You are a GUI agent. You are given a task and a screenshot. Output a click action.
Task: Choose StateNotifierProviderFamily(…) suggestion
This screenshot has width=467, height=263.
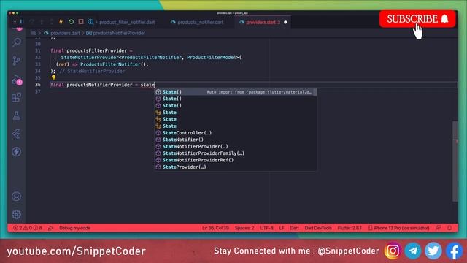point(236,153)
